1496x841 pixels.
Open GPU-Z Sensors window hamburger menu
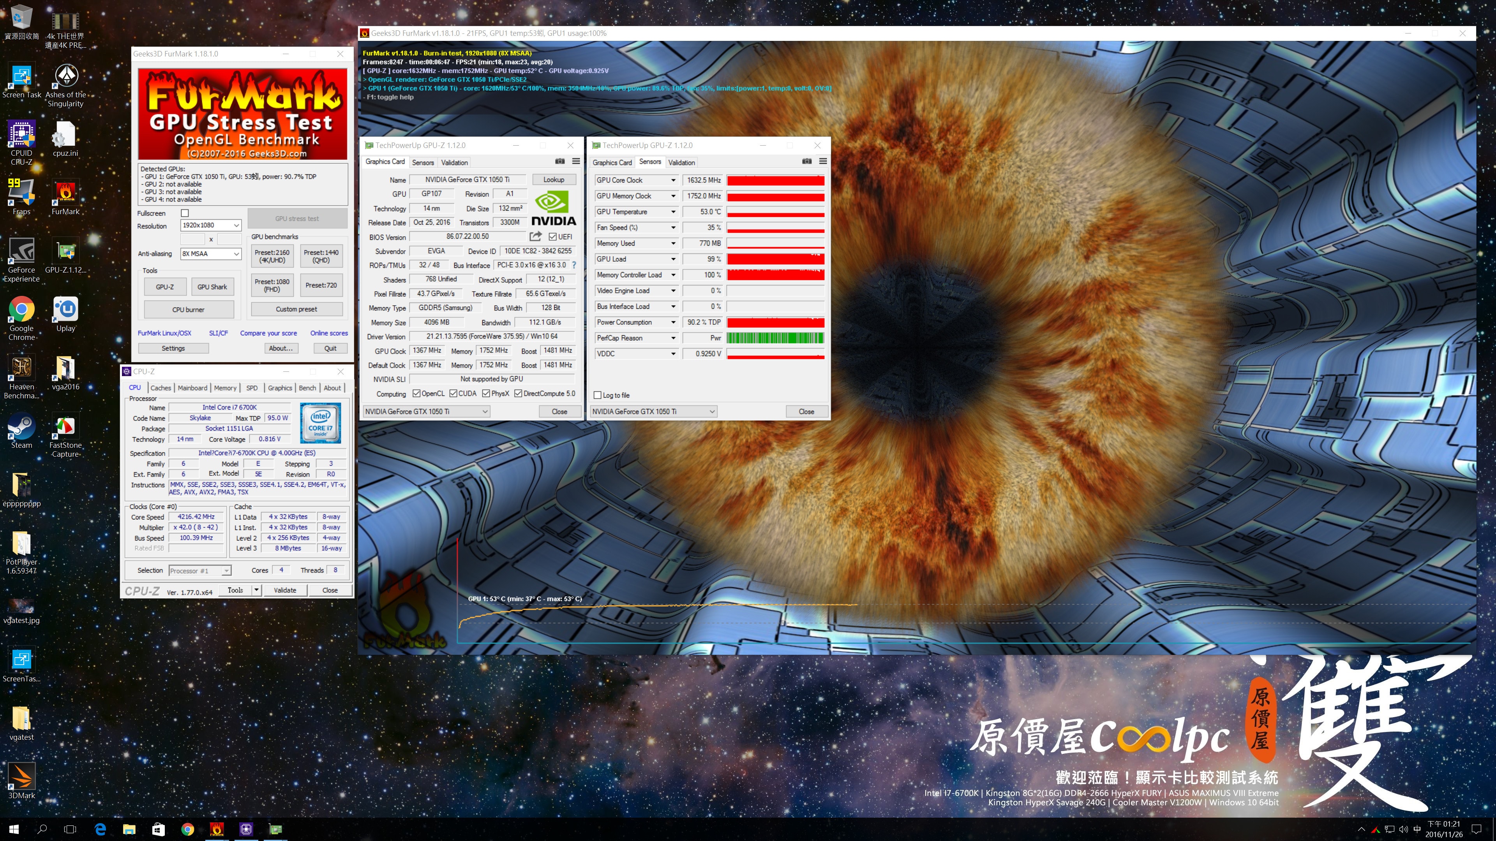822,161
